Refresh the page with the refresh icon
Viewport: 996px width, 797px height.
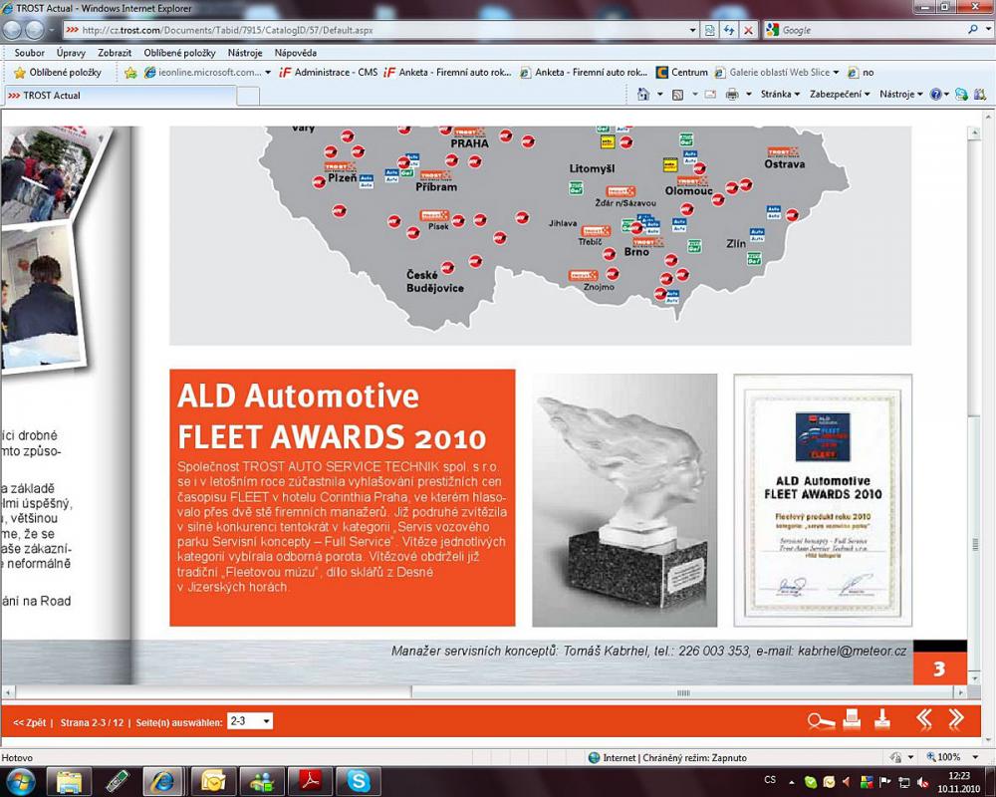tap(729, 30)
